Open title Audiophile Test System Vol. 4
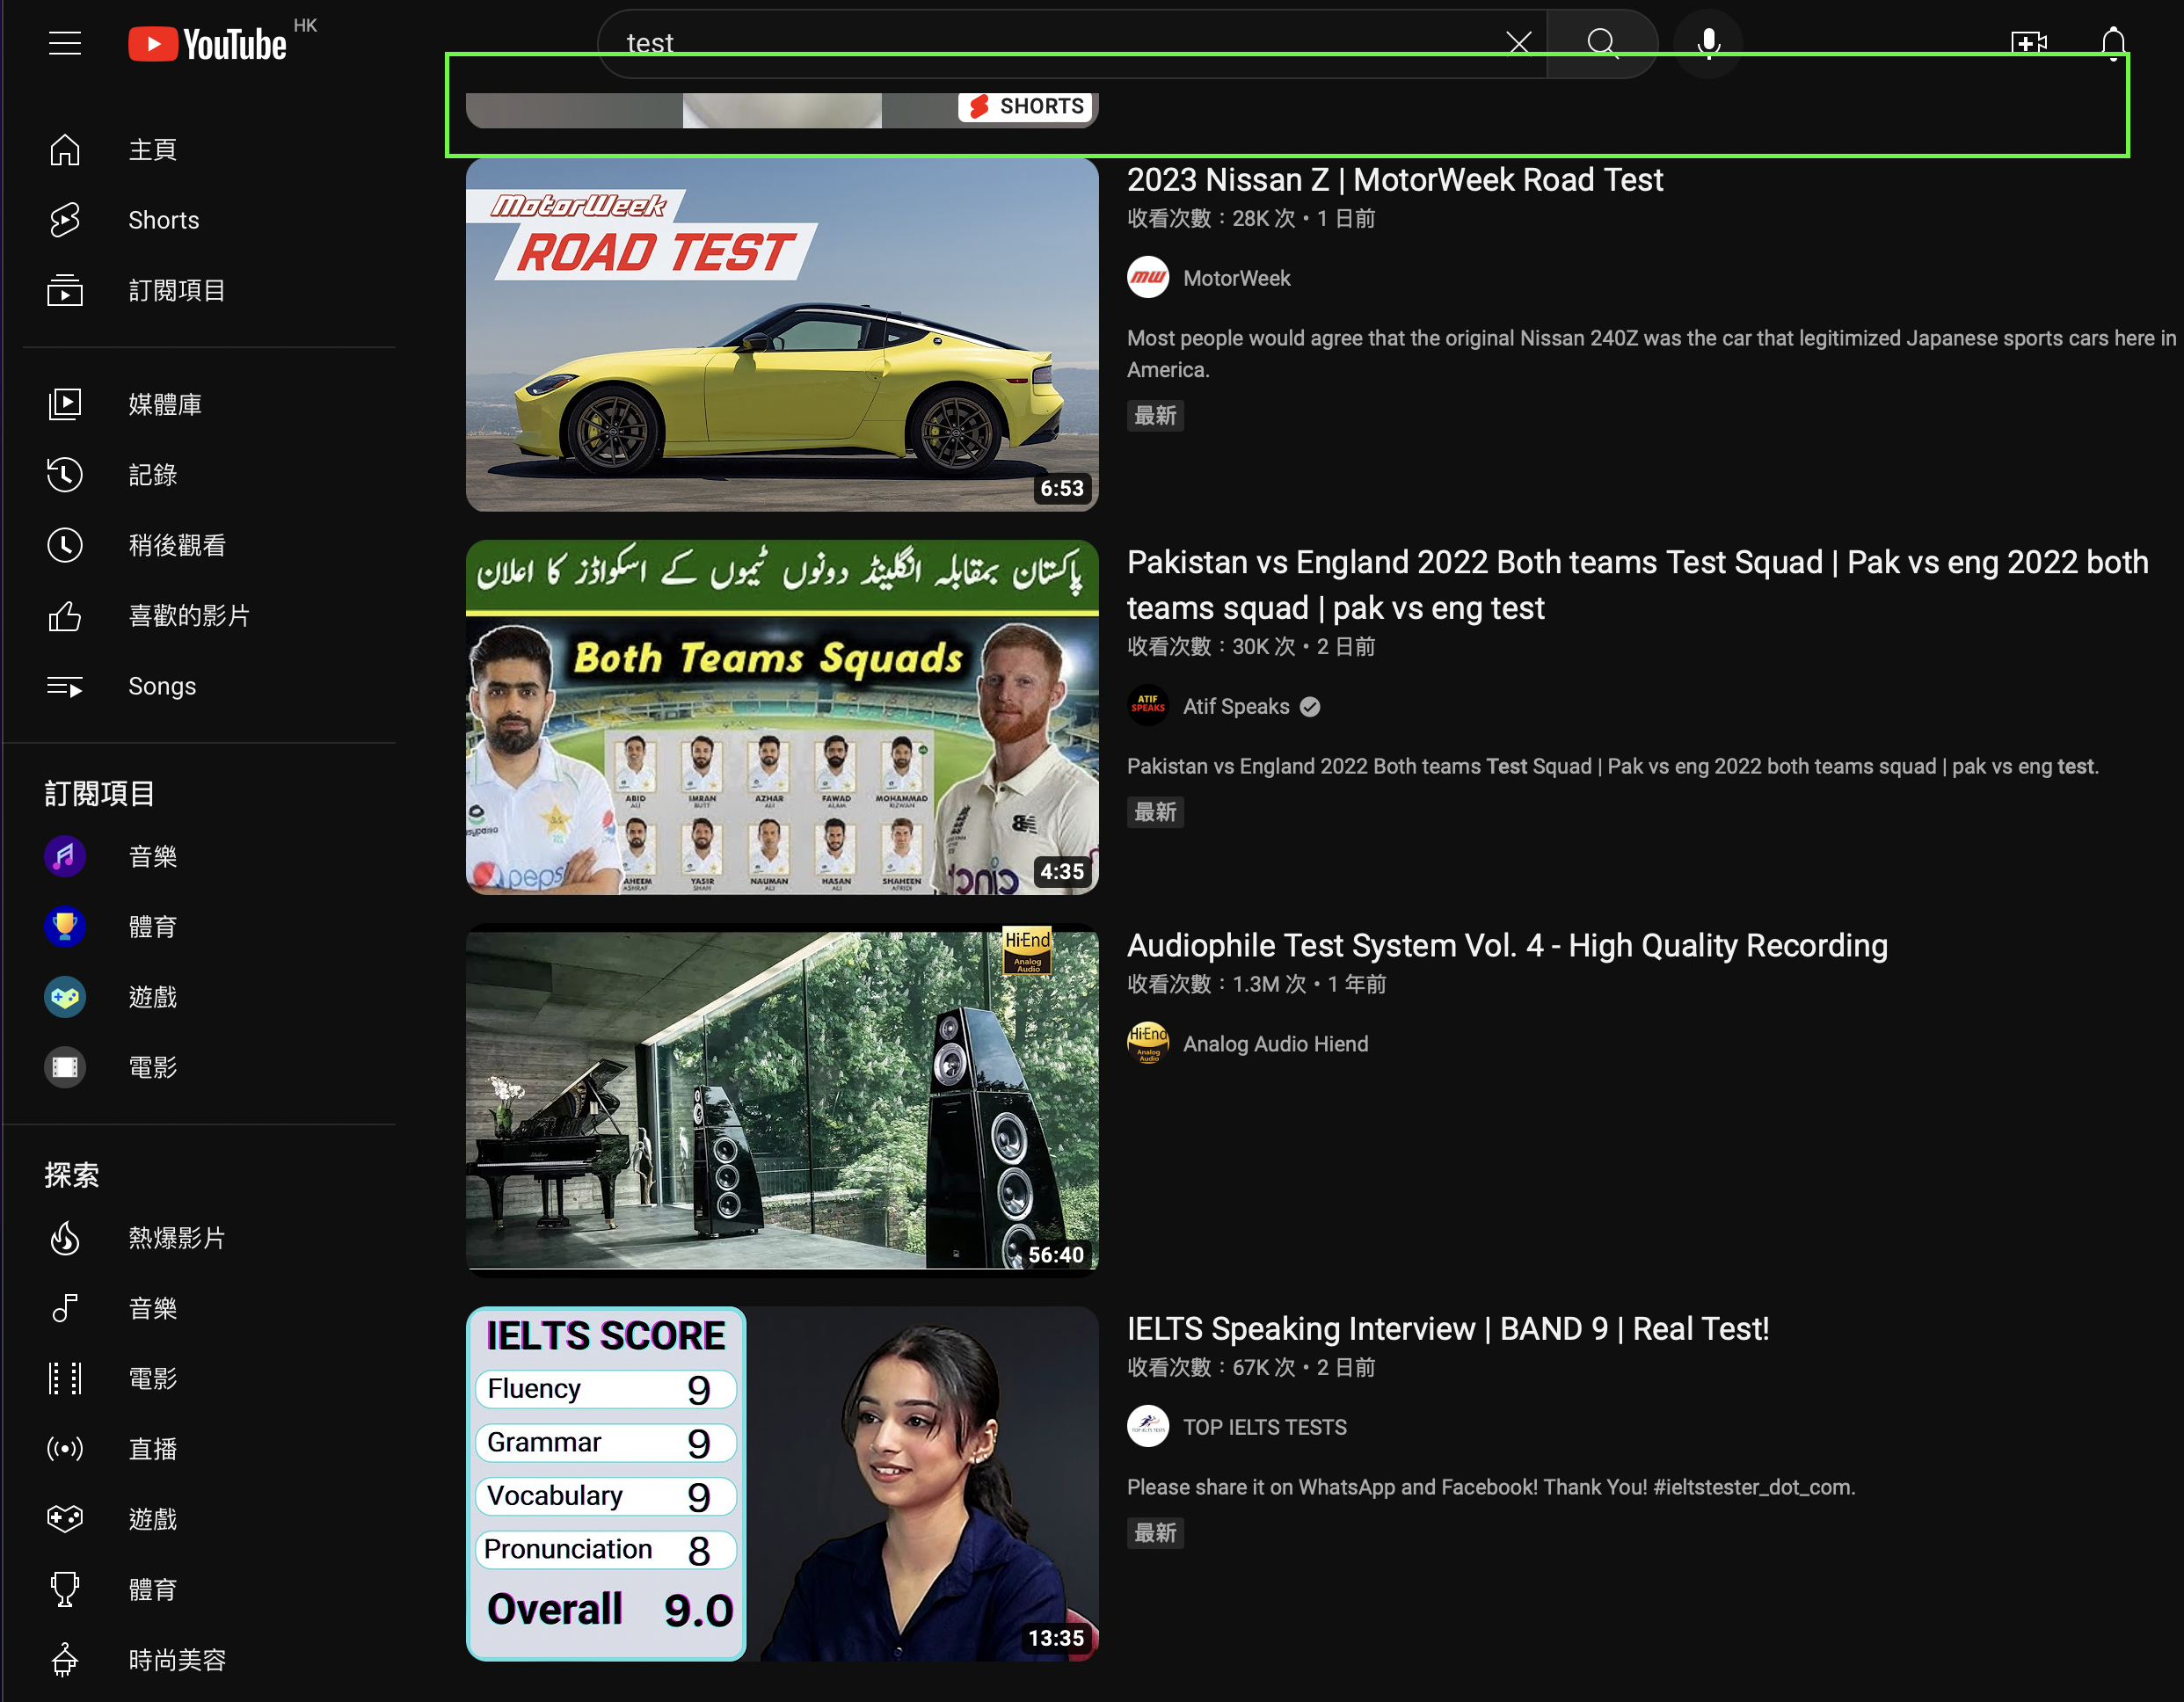 click(1507, 945)
